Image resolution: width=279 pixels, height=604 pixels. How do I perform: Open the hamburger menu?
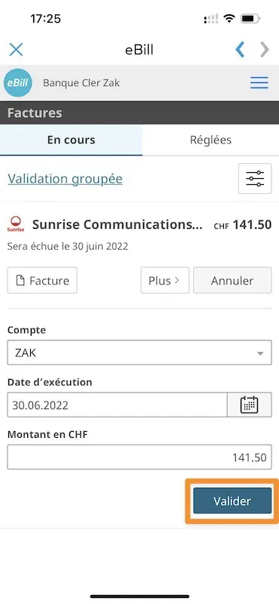259,83
